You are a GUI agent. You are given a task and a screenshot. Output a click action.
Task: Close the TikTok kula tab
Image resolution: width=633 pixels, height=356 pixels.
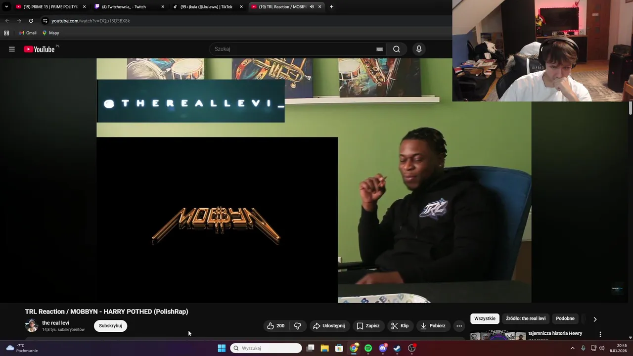click(241, 7)
